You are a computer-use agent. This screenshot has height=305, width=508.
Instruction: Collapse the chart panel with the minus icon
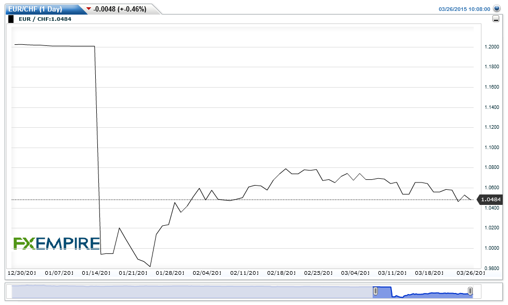(x=496, y=19)
